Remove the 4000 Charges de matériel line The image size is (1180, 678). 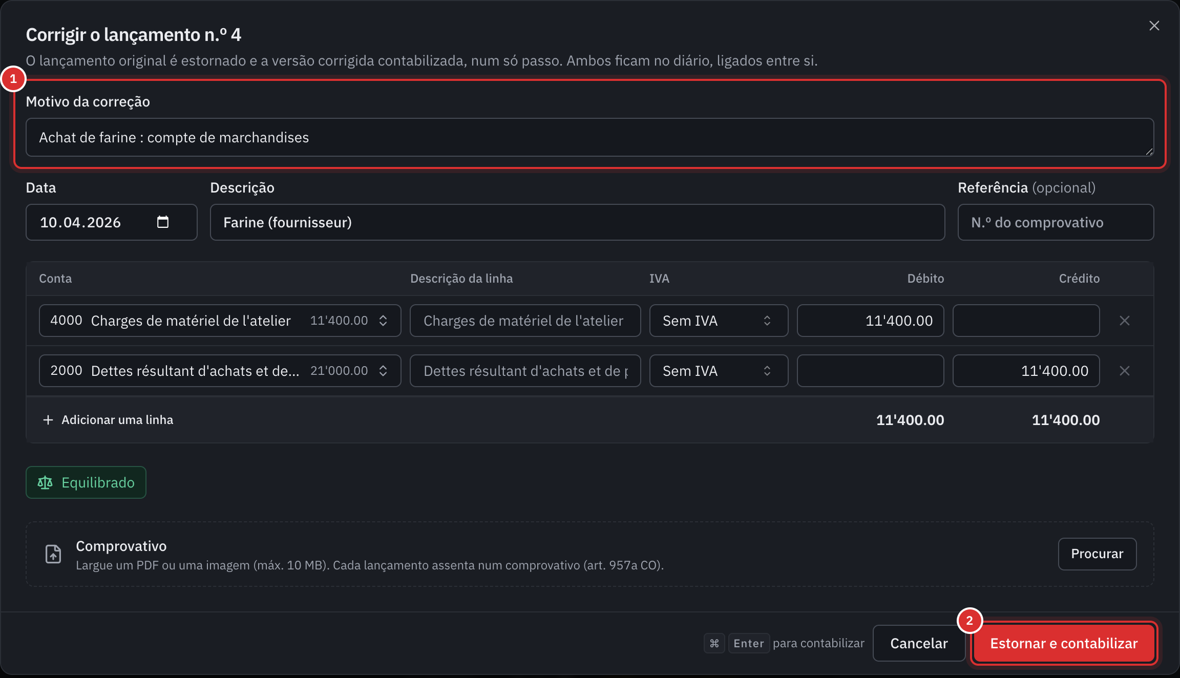tap(1124, 321)
